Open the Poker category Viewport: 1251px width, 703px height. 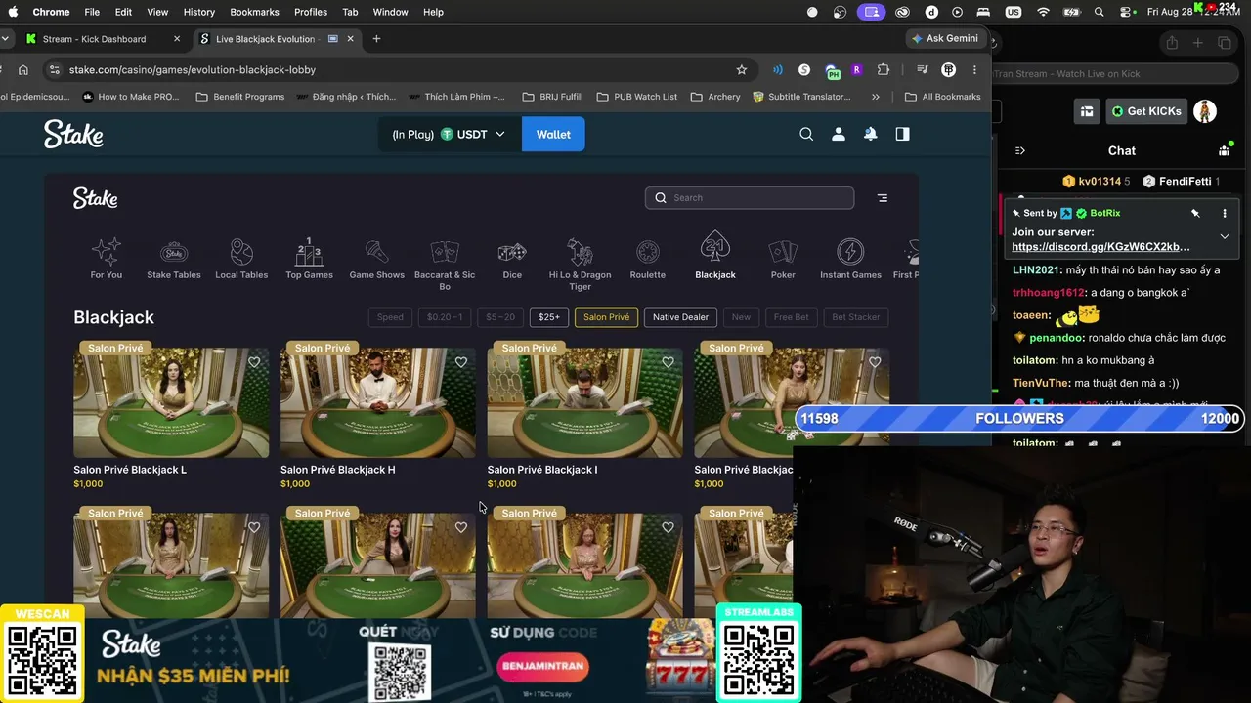click(x=783, y=259)
